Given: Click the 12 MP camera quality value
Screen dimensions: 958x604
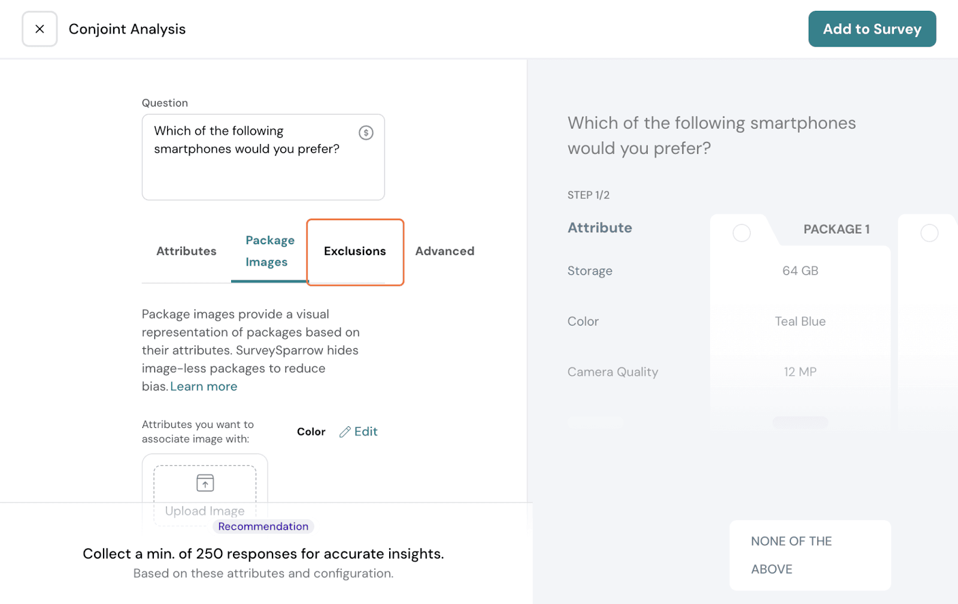Looking at the screenshot, I should 800,372.
